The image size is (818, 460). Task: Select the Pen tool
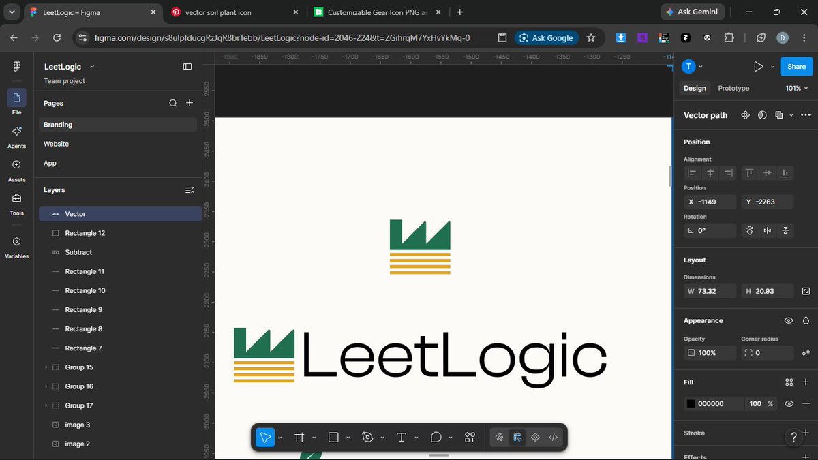[367, 437]
